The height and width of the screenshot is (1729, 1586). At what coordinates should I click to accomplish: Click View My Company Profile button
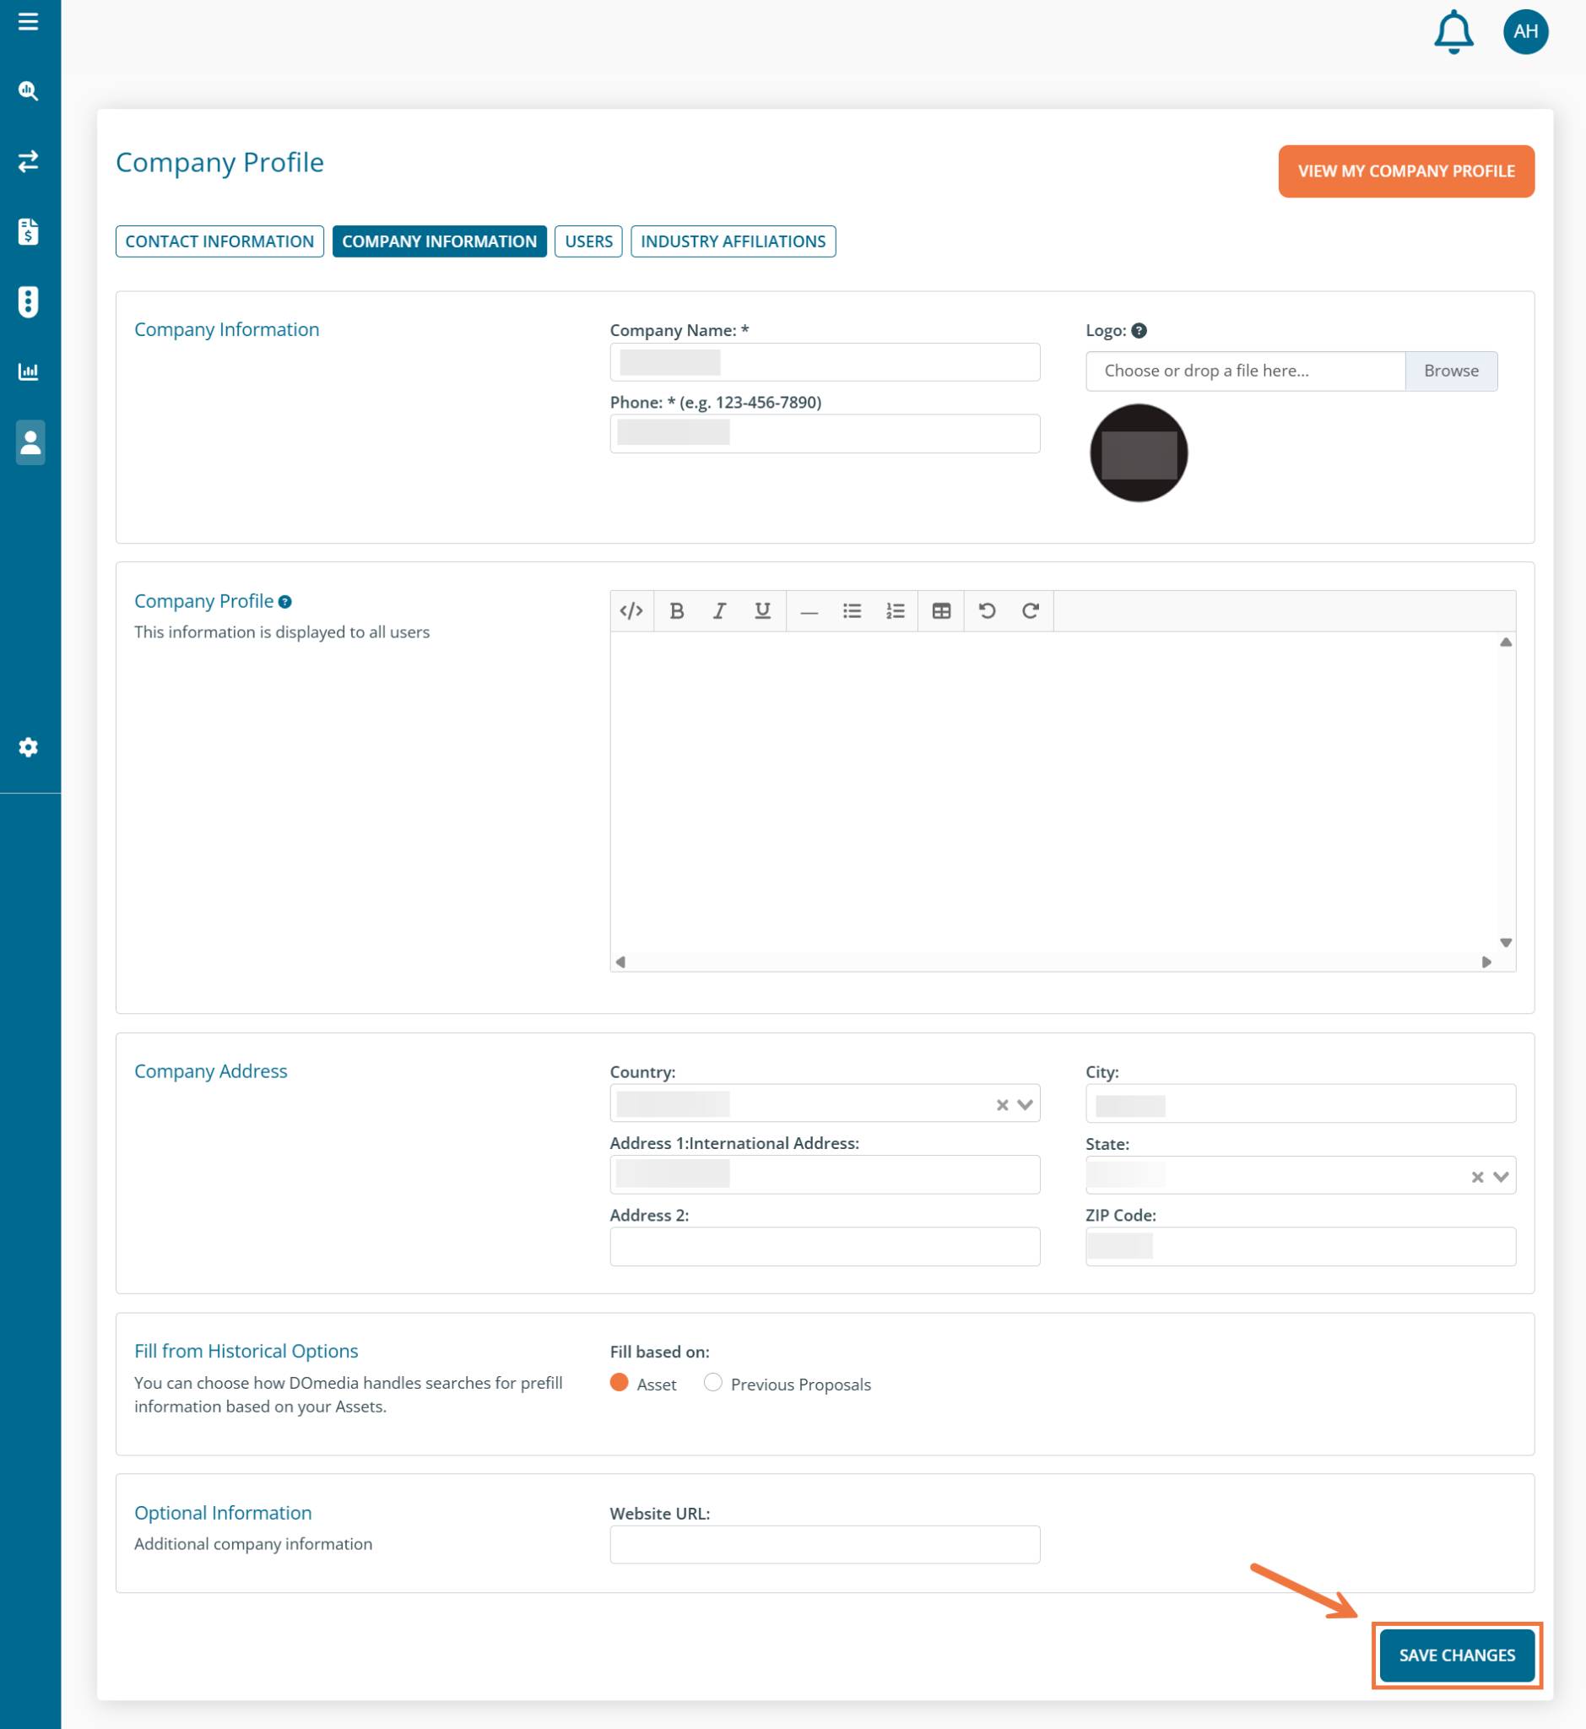(x=1405, y=171)
